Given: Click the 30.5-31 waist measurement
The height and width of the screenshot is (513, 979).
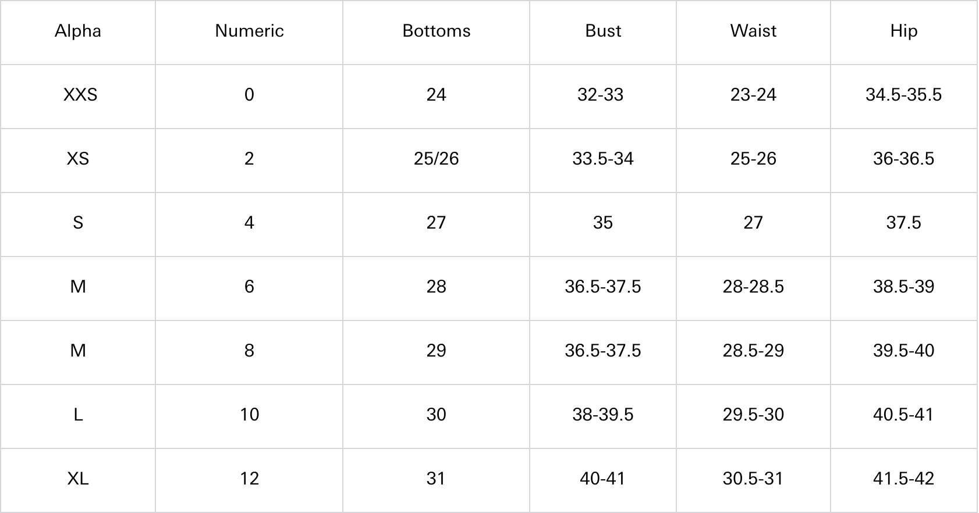Looking at the screenshot, I should tap(753, 479).
